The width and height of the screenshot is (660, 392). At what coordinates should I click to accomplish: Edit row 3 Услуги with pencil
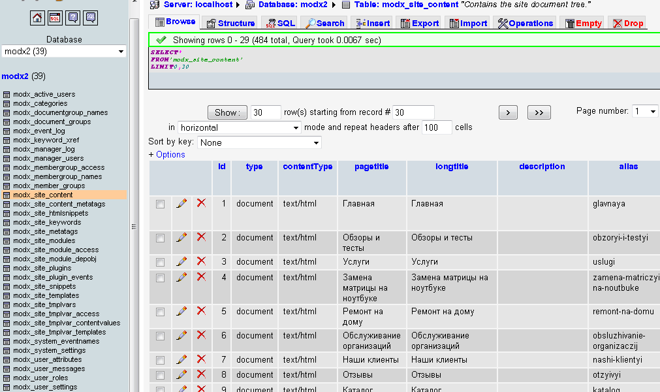(181, 261)
